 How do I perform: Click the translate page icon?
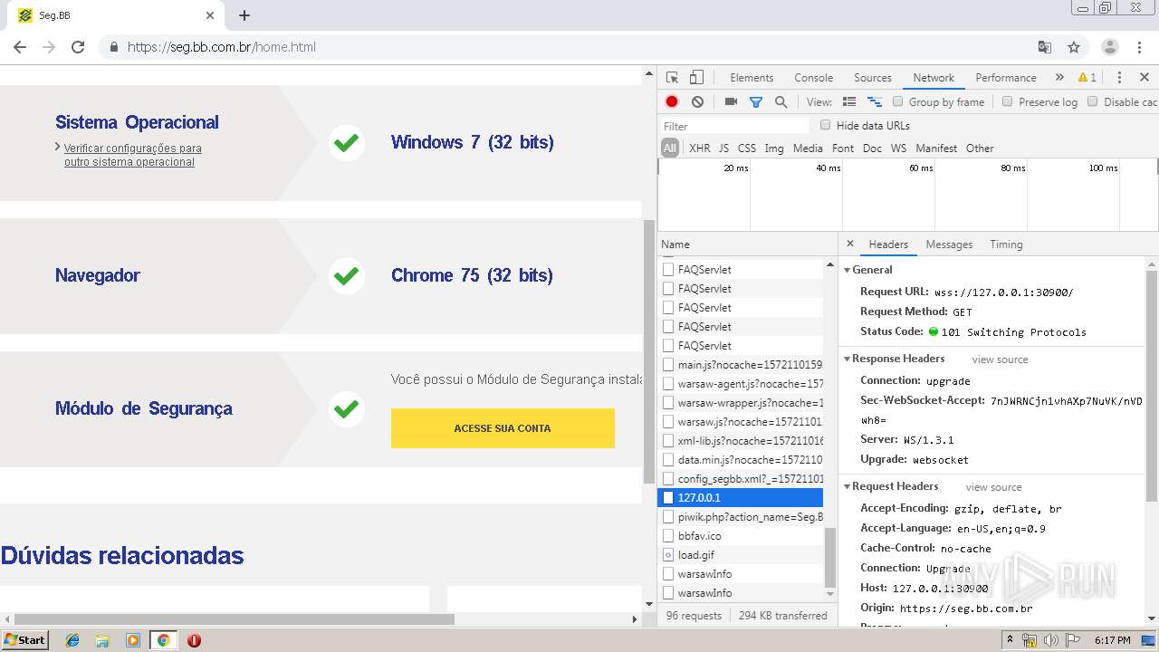coord(1044,47)
